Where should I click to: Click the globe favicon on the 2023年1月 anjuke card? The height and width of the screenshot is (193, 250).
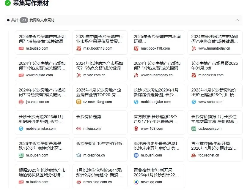coord(21,129)
